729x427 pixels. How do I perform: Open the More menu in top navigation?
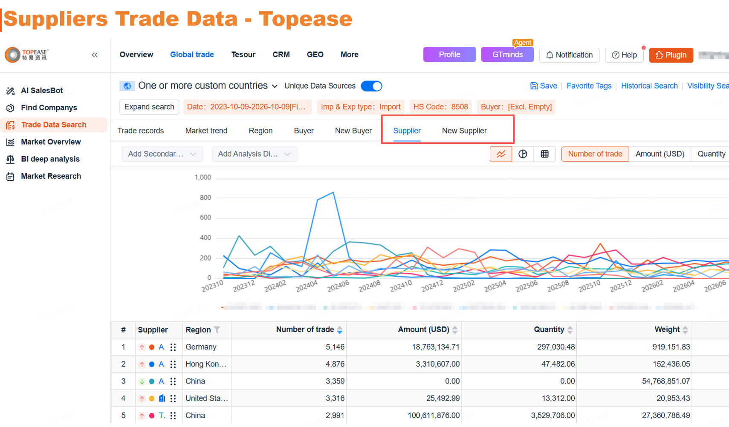point(349,54)
